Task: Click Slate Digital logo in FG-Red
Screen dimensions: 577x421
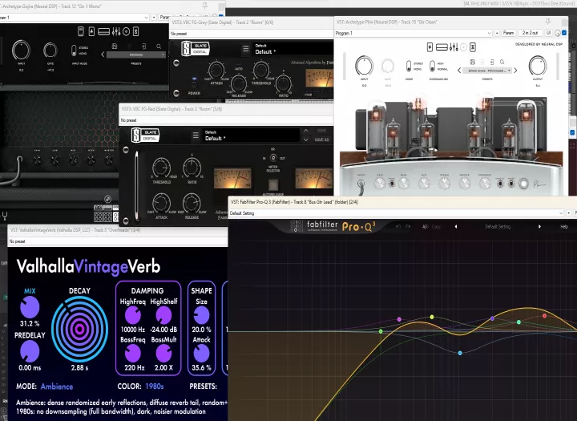Action: 145,135
